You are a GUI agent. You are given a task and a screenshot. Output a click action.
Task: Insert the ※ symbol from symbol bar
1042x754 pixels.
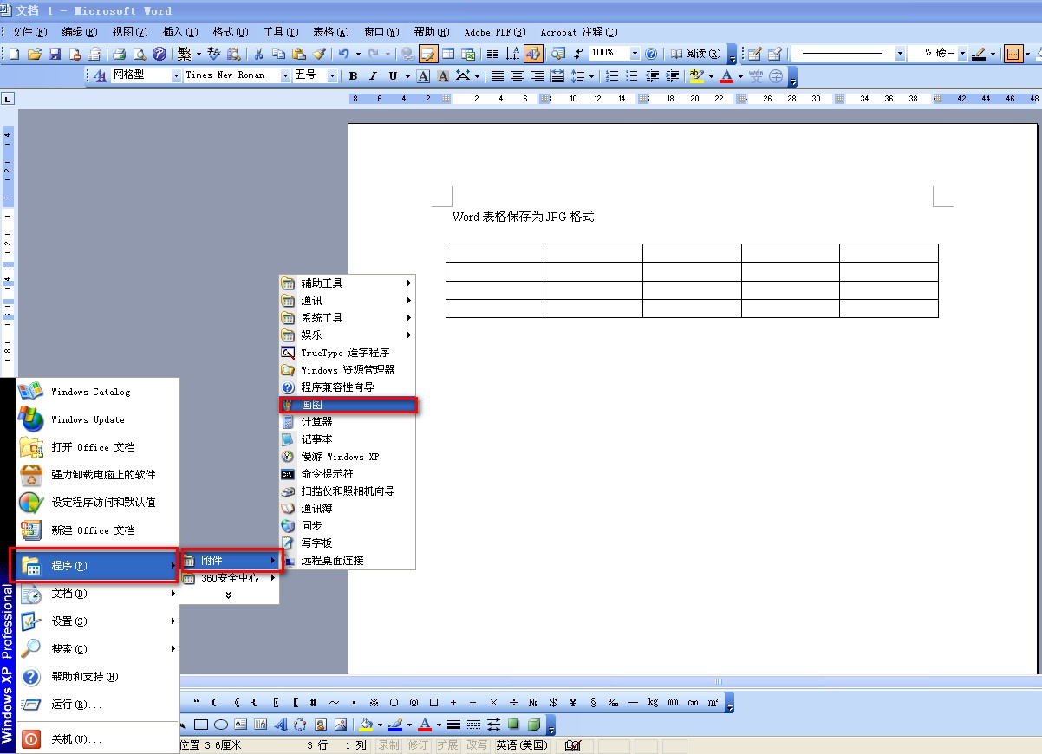[374, 702]
